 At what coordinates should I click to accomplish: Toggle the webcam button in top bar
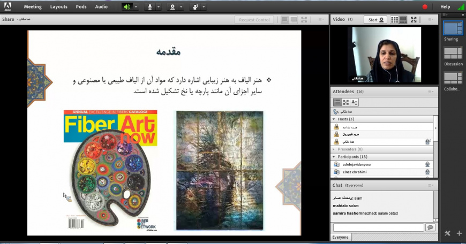pyautogui.click(x=172, y=7)
